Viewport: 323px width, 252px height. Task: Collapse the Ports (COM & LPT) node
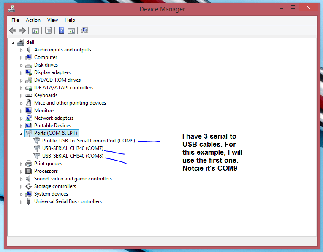21,134
